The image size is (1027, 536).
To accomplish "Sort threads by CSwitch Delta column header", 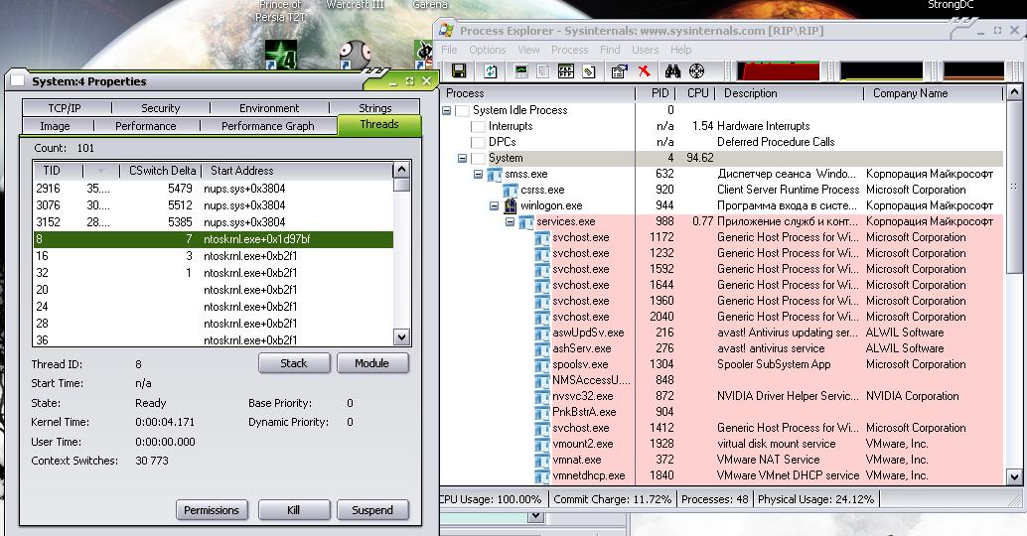I will point(163,171).
